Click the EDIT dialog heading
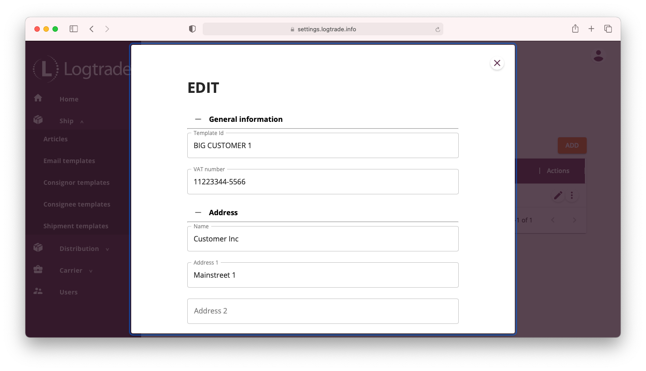646x371 pixels. 203,88
